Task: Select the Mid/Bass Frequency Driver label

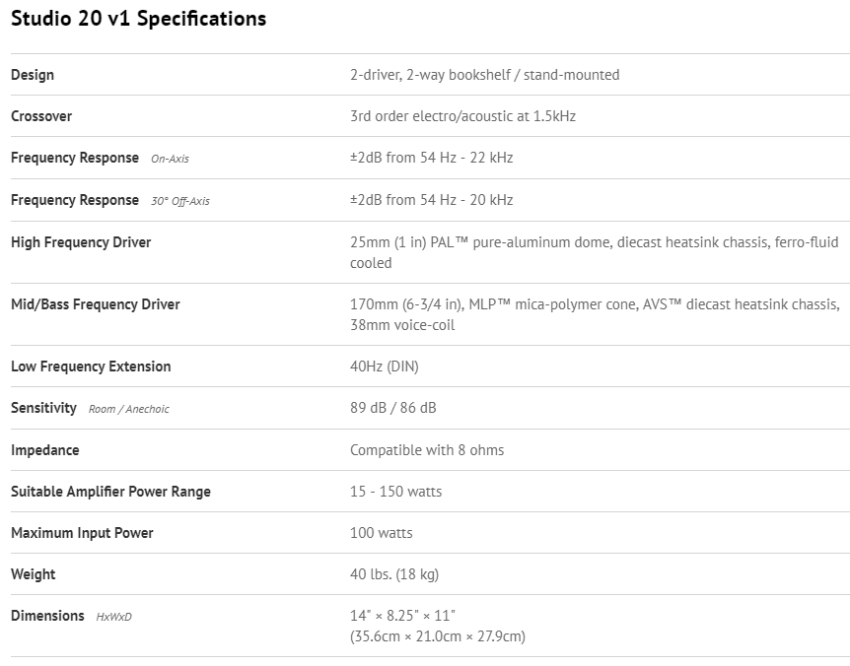Action: pyautogui.click(x=96, y=304)
